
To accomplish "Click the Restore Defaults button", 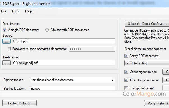I will (19, 103).
